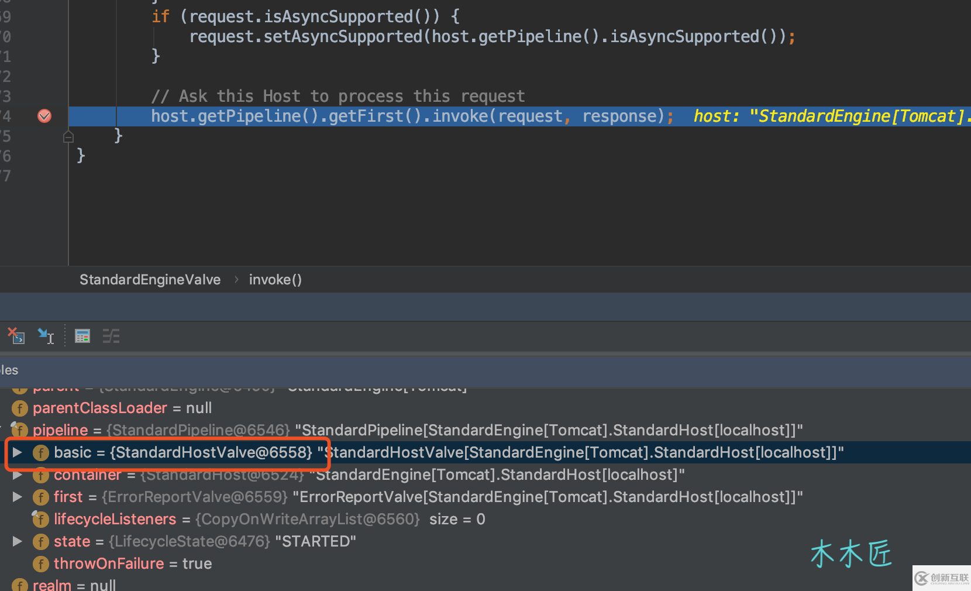Click the container StandardHost row text
971x591 pixels.
pos(369,475)
